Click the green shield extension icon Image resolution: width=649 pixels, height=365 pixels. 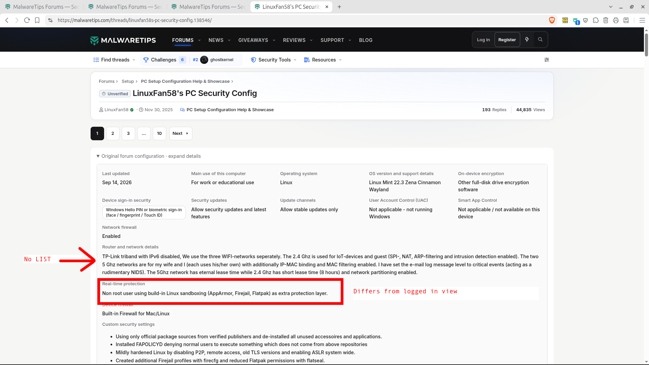pyautogui.click(x=585, y=20)
